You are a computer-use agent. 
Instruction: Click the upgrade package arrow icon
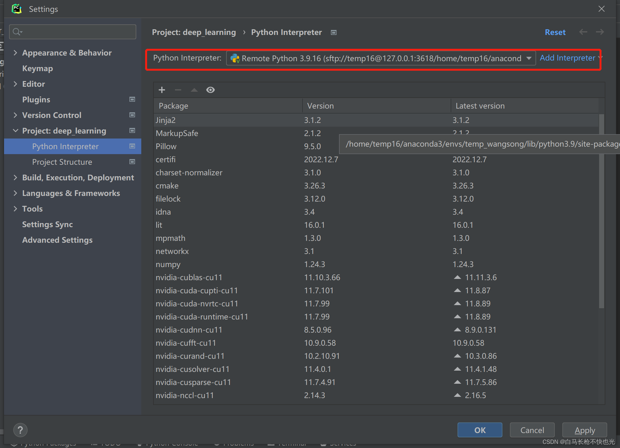pyautogui.click(x=194, y=90)
